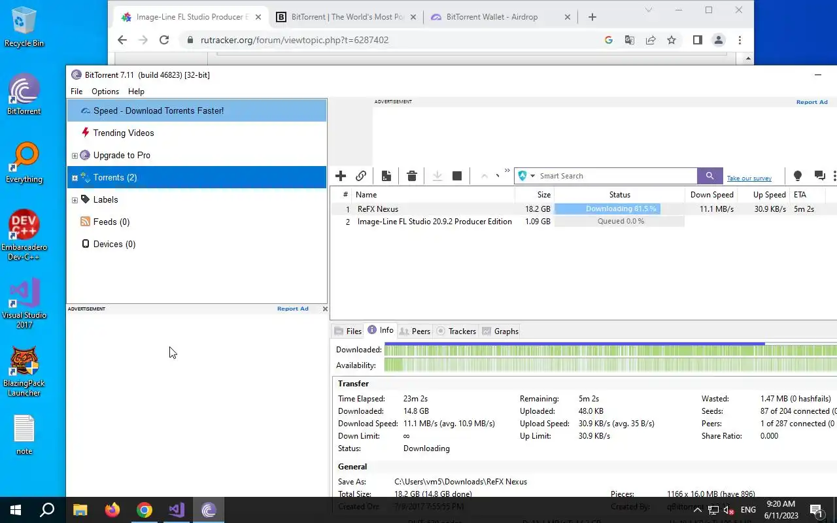Open the BitTorrent File menu
This screenshot has width=837, height=523.
77,92
